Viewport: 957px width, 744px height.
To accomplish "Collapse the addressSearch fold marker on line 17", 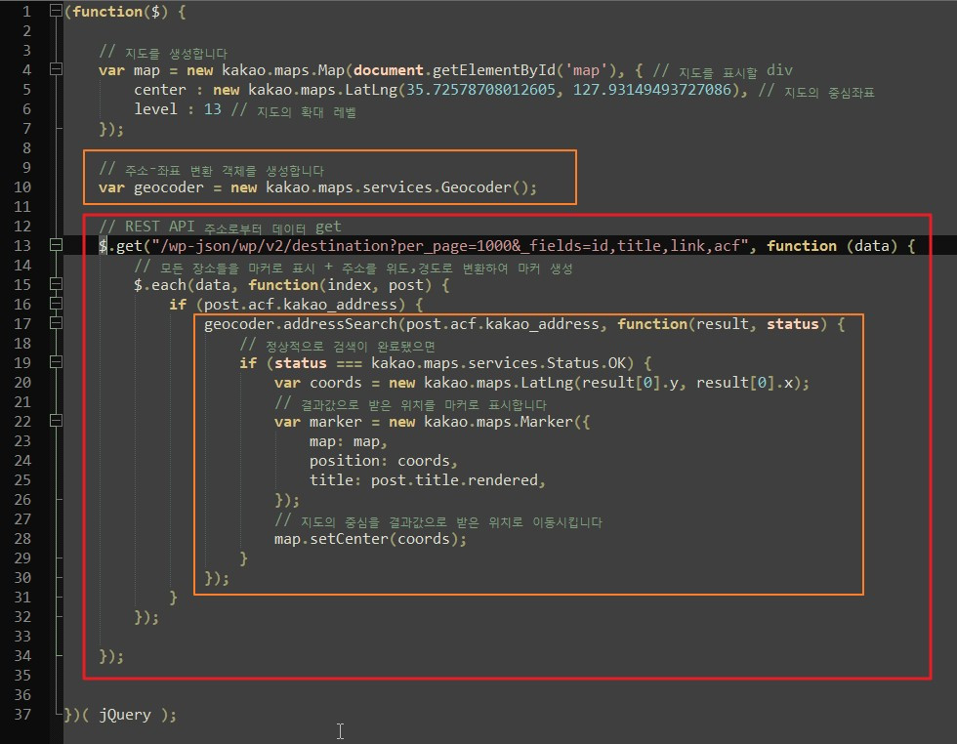I will click(56, 323).
